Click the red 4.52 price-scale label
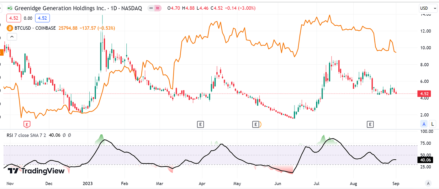 (425, 93)
